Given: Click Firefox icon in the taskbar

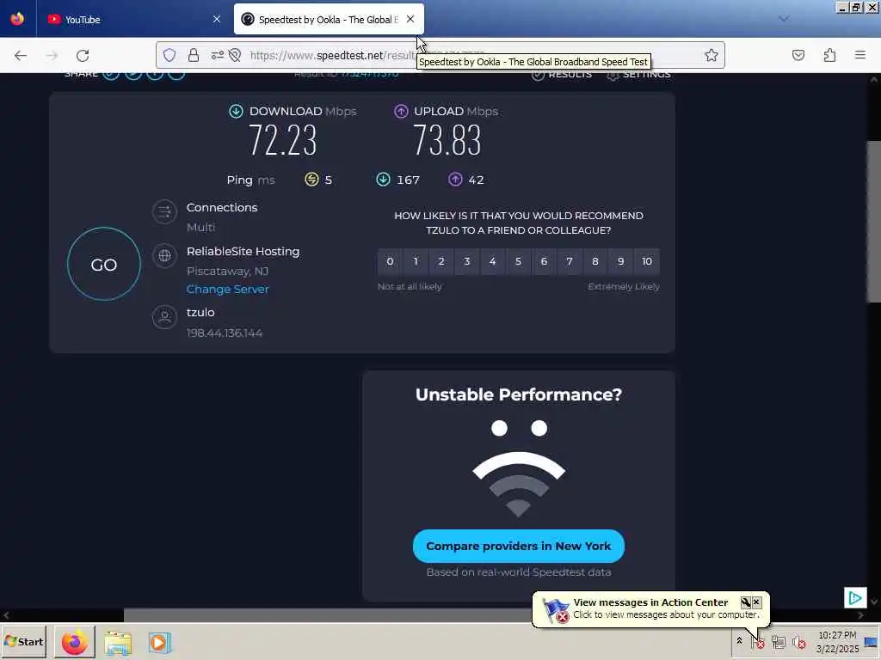Looking at the screenshot, I should [x=74, y=642].
